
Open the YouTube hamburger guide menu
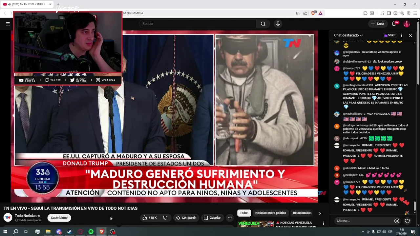pyautogui.click(x=8, y=24)
